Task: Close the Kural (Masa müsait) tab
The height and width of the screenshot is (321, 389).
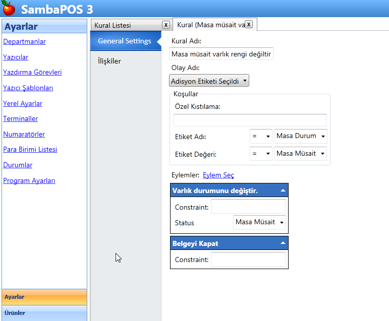Action: 249,24
